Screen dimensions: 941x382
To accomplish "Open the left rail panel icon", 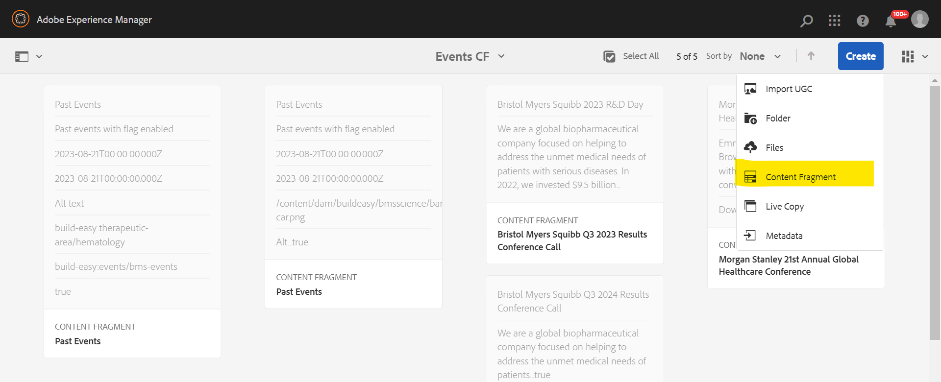I will coord(22,56).
